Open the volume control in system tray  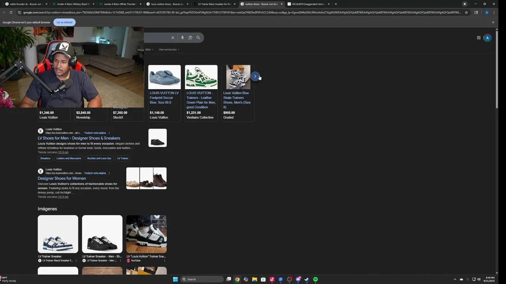479,279
